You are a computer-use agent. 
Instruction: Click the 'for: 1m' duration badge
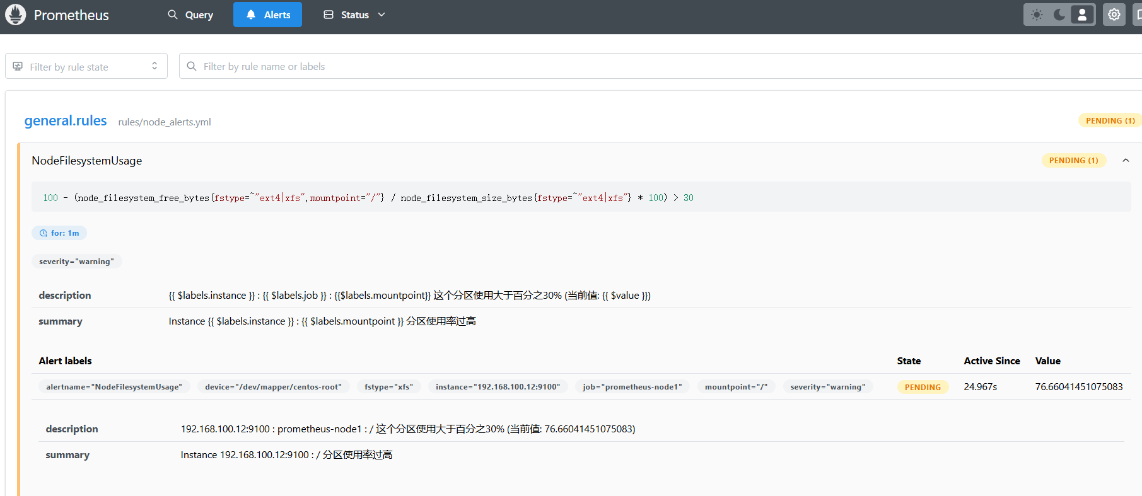click(59, 233)
